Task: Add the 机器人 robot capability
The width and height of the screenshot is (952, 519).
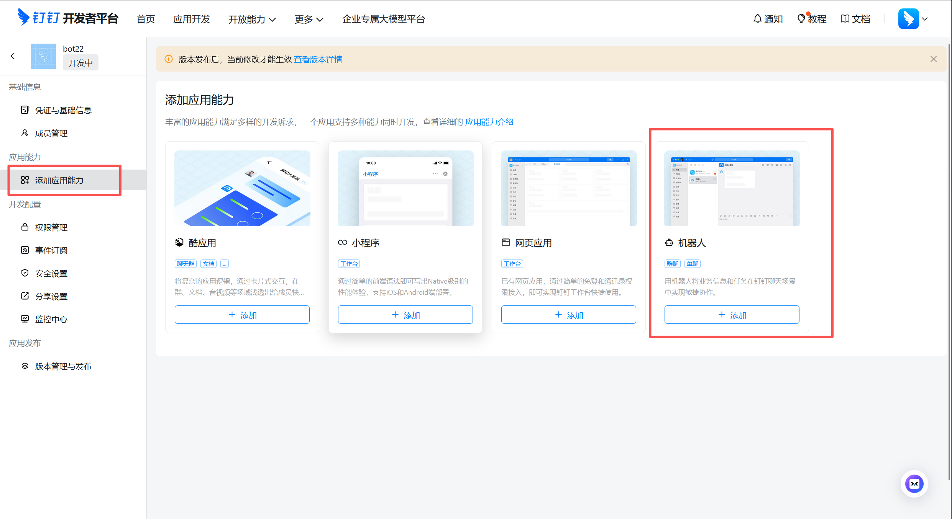Action: [732, 315]
